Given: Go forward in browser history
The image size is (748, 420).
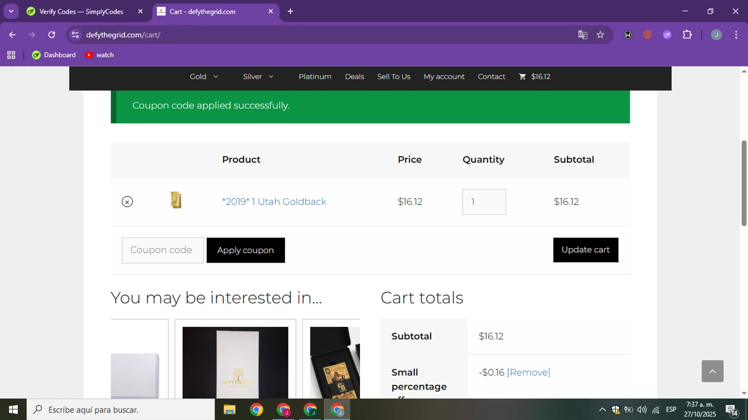Looking at the screenshot, I should [x=32, y=35].
